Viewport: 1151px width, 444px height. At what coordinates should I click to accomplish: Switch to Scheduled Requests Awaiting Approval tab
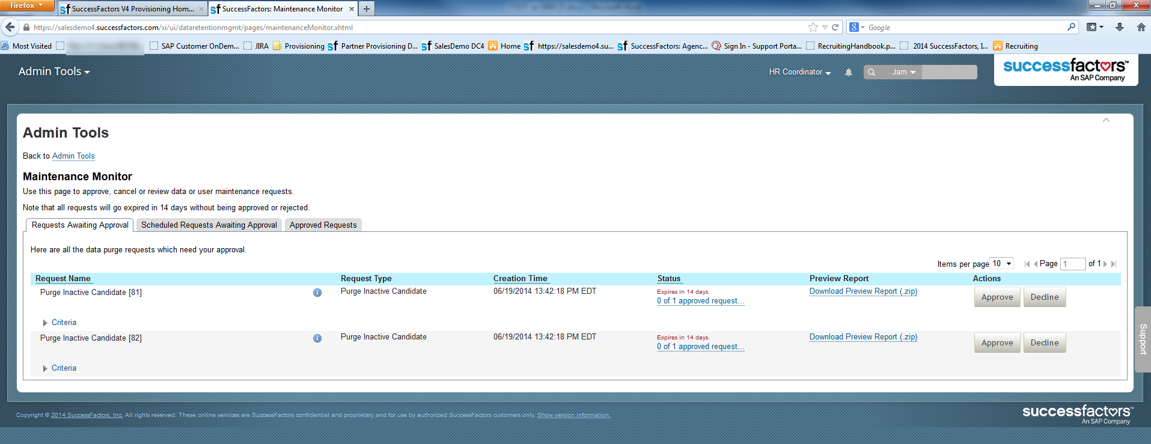[209, 225]
